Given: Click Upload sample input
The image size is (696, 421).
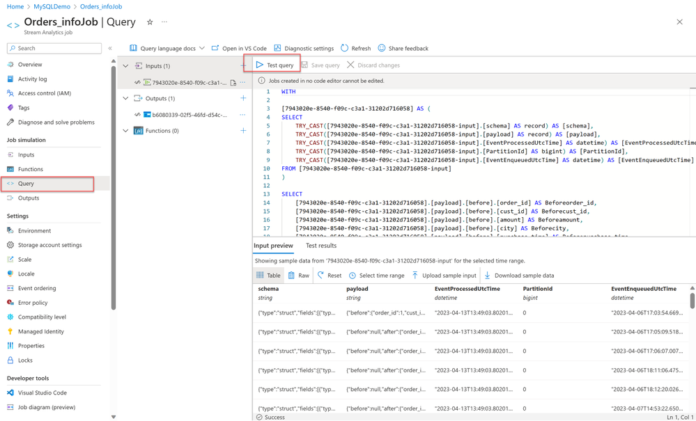Looking at the screenshot, I should coord(443,276).
